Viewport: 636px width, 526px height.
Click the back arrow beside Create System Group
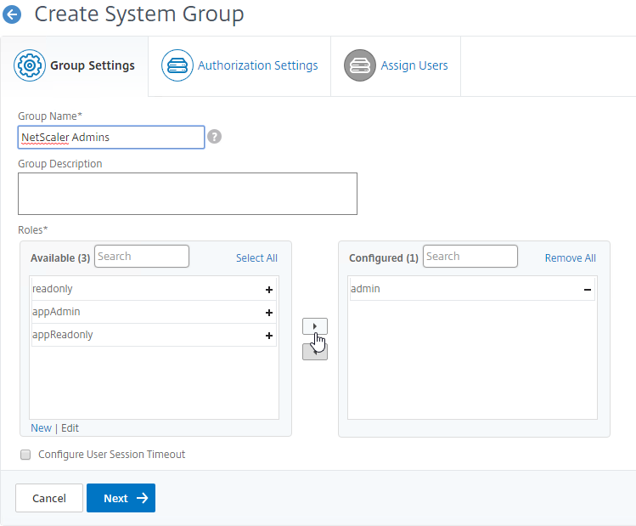click(13, 14)
